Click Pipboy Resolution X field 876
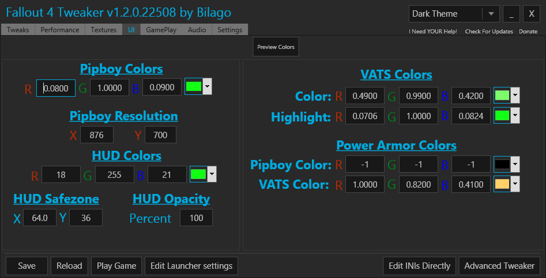 [x=96, y=135]
